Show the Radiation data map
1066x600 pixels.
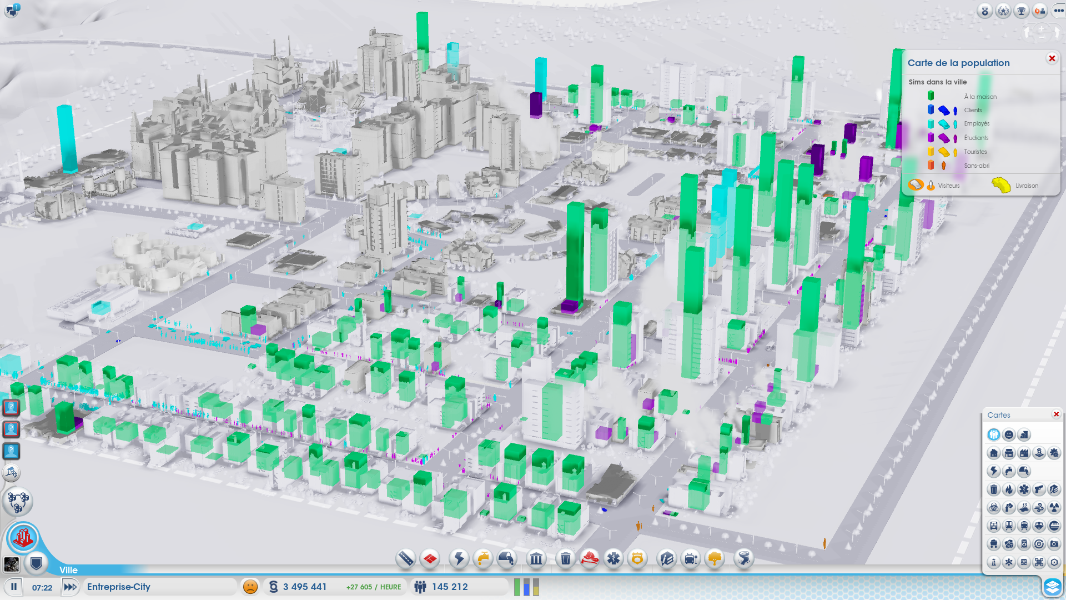coord(1054,507)
